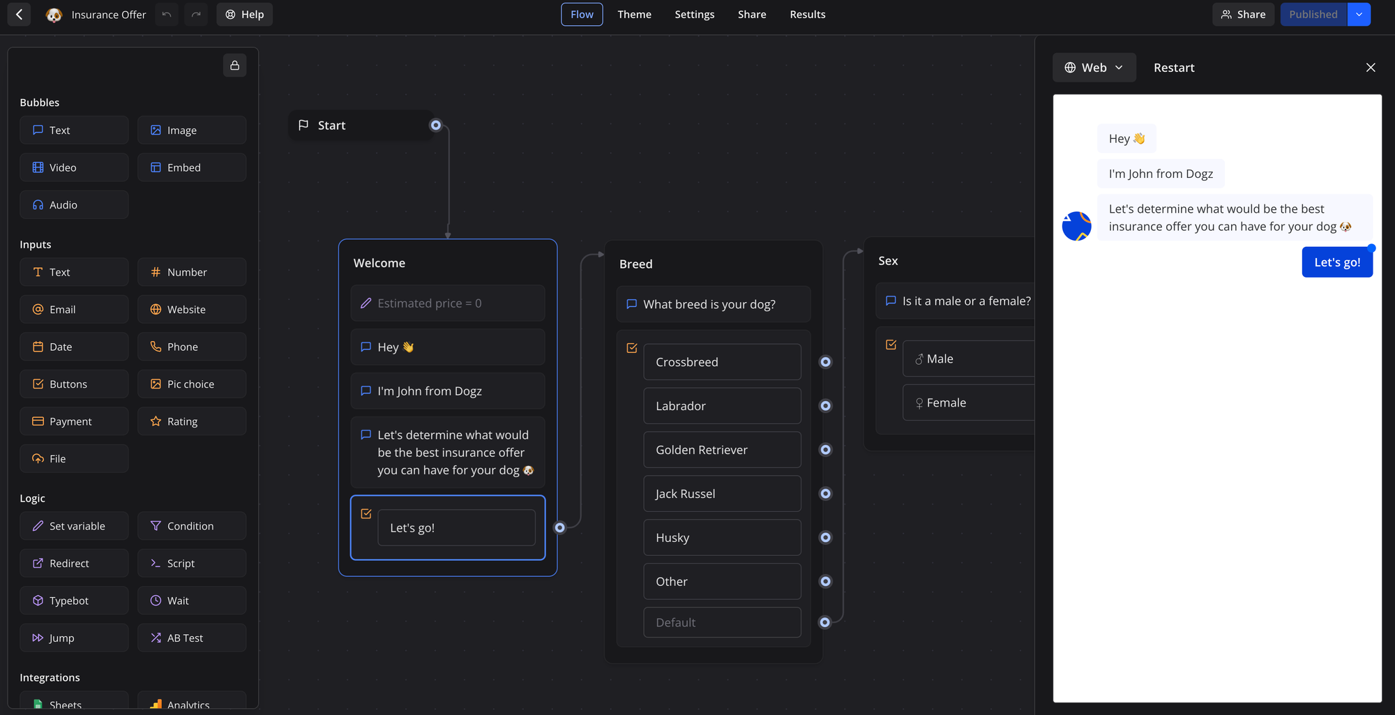Expand the Sheets integration option
Viewport: 1395px width, 715px height.
pos(74,703)
